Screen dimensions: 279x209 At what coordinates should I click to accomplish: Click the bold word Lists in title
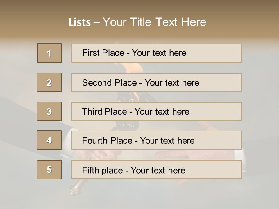click(x=79, y=22)
